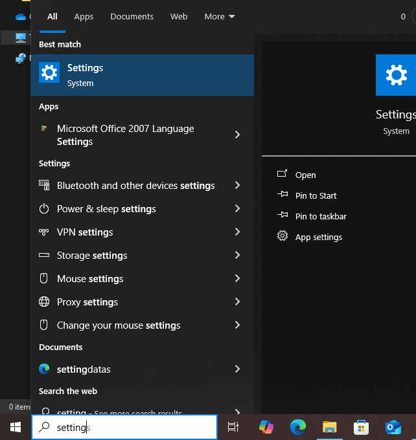Open Task View from the taskbar

click(x=233, y=427)
